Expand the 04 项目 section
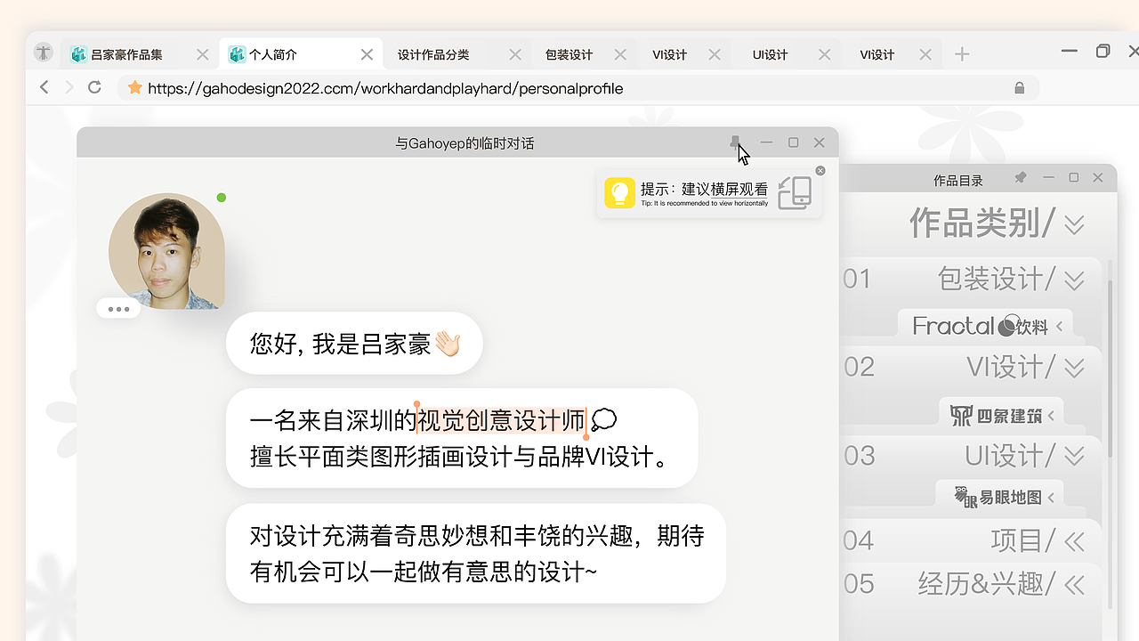The height and width of the screenshot is (641, 1139). point(1074,540)
